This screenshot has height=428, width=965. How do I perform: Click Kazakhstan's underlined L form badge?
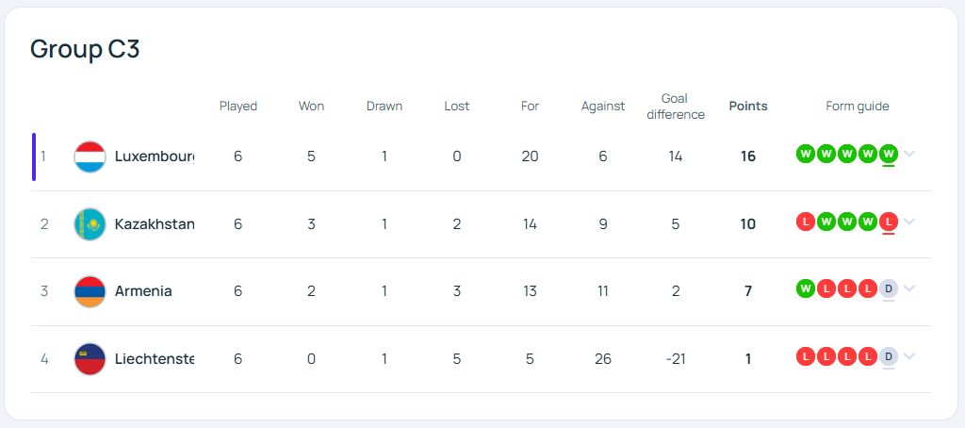point(888,222)
